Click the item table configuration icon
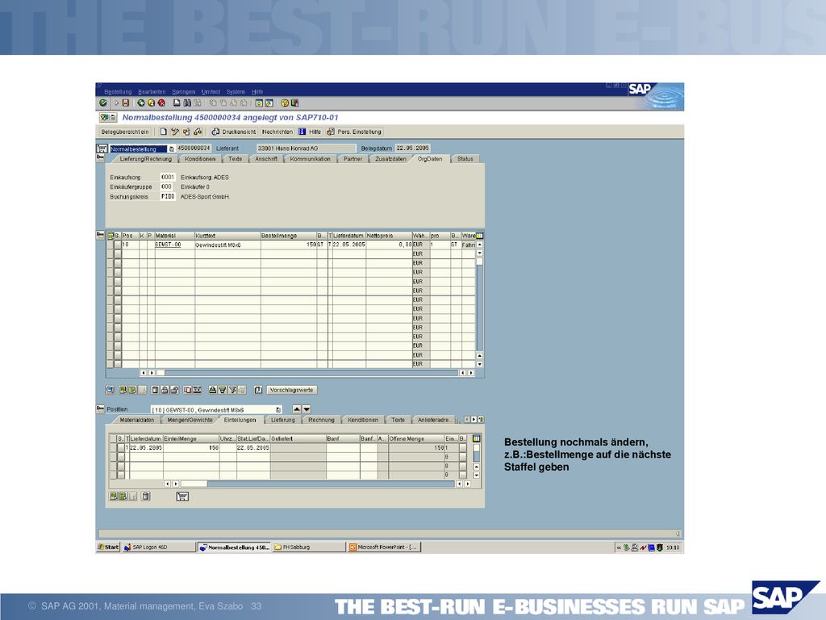The image size is (826, 620). (x=479, y=235)
